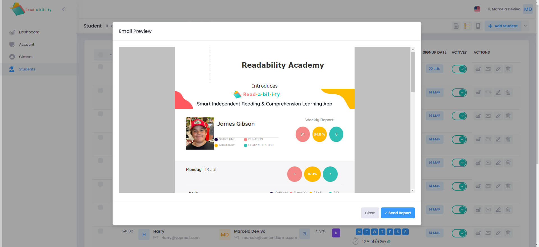Edit the student in the 22 JUN row
The height and width of the screenshot is (247, 539).
tap(498, 69)
